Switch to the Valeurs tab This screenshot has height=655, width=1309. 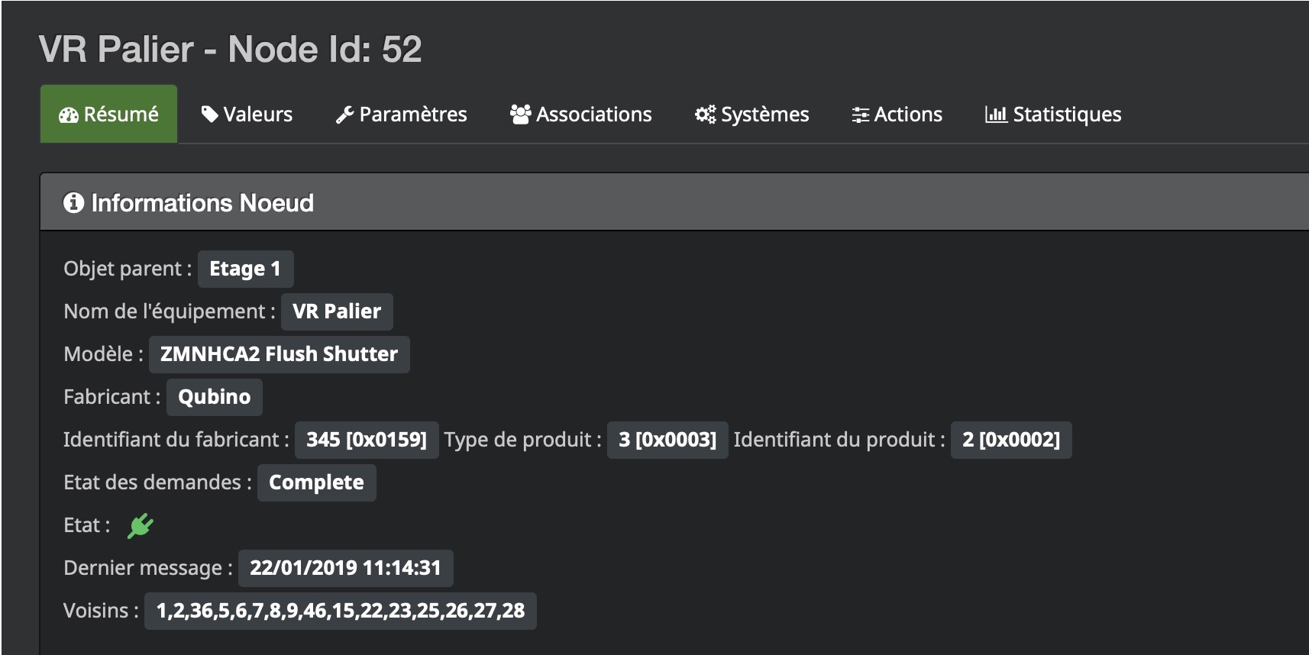tap(247, 114)
